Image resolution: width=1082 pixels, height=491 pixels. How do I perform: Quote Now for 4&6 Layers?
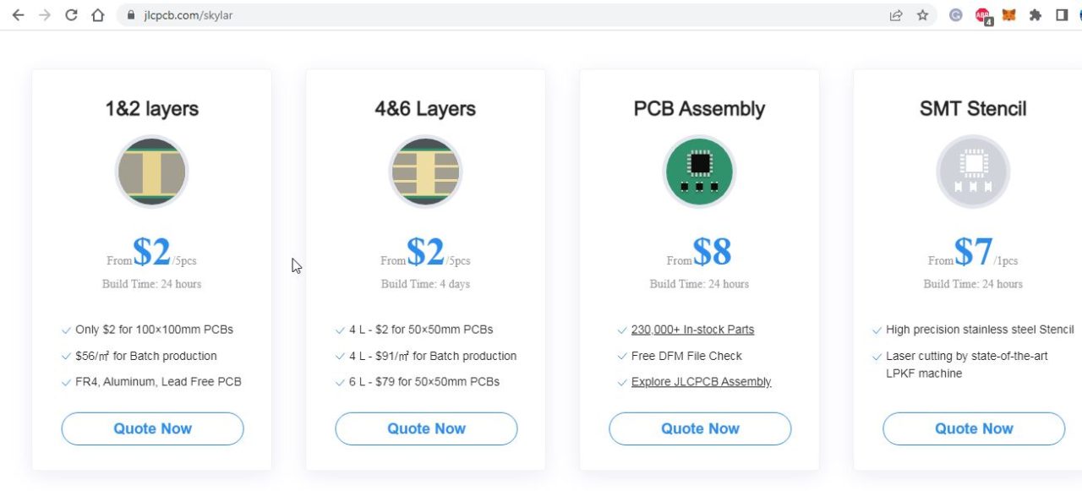click(426, 428)
